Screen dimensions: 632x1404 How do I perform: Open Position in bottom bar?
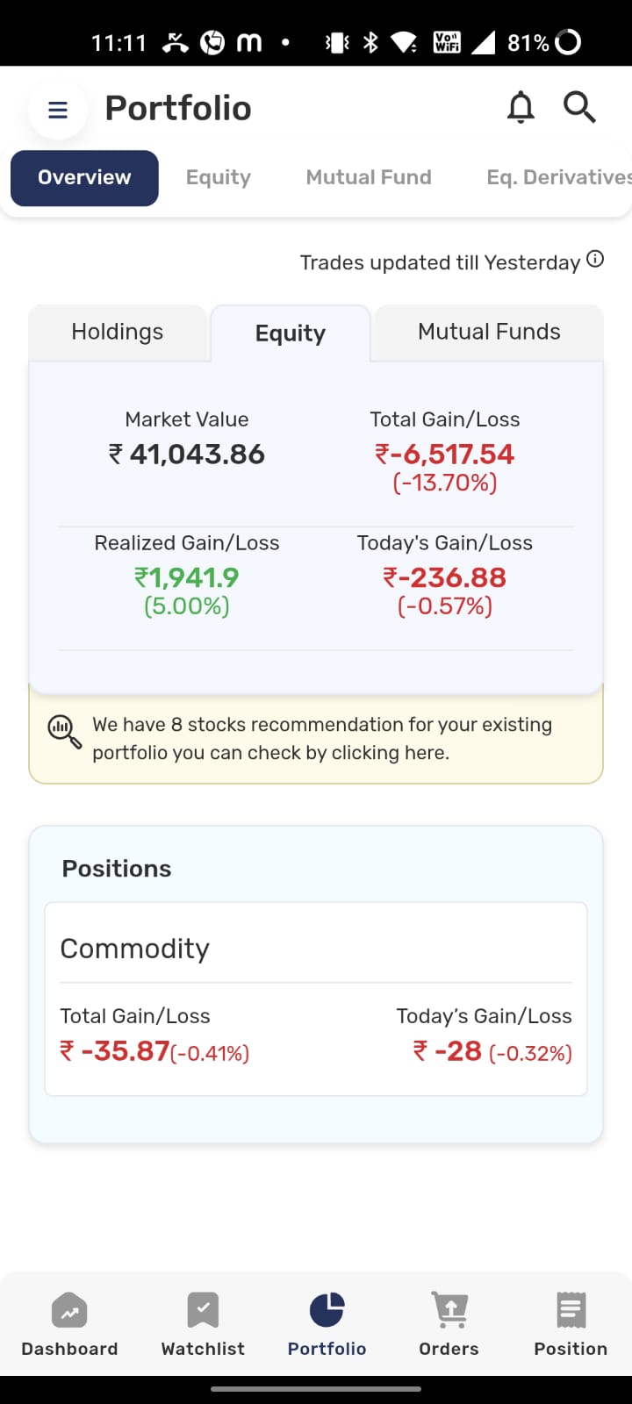[571, 1325]
